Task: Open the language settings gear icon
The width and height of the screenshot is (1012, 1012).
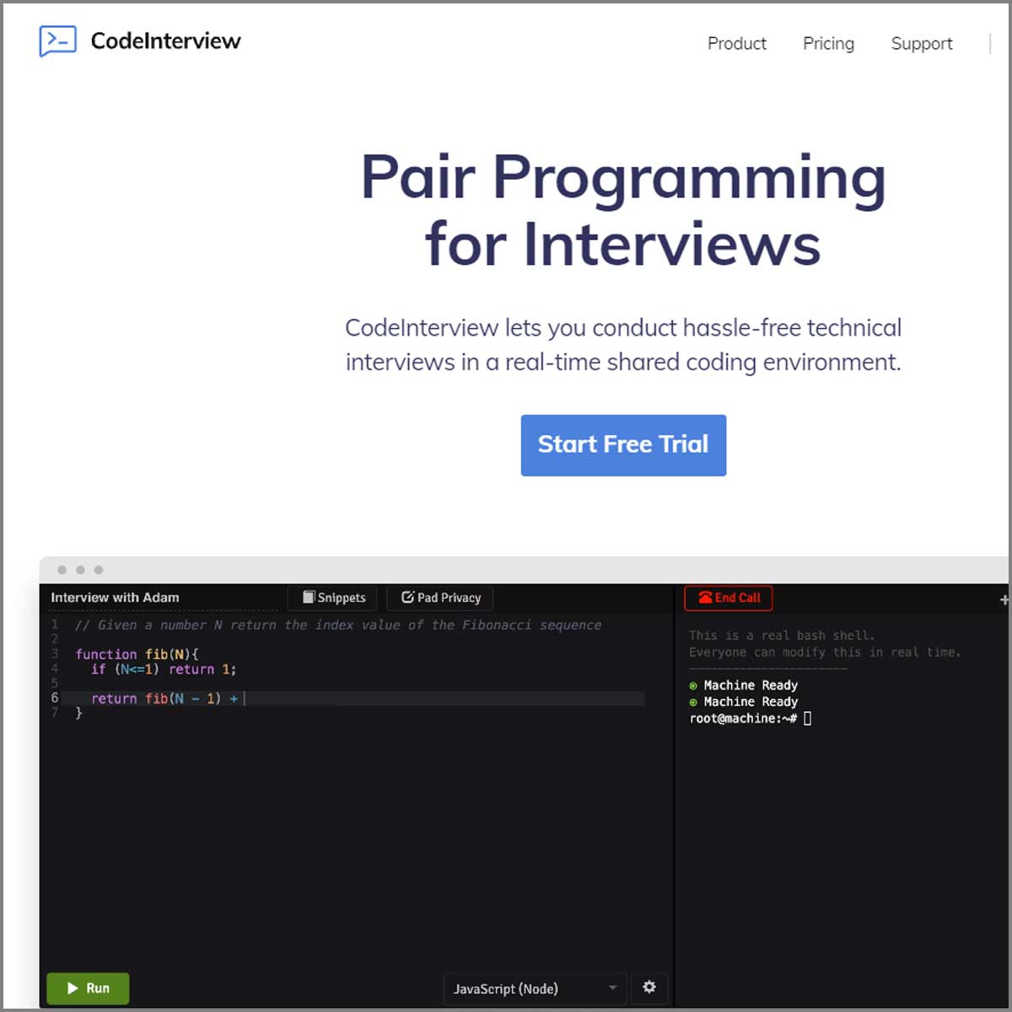Action: [x=649, y=987]
